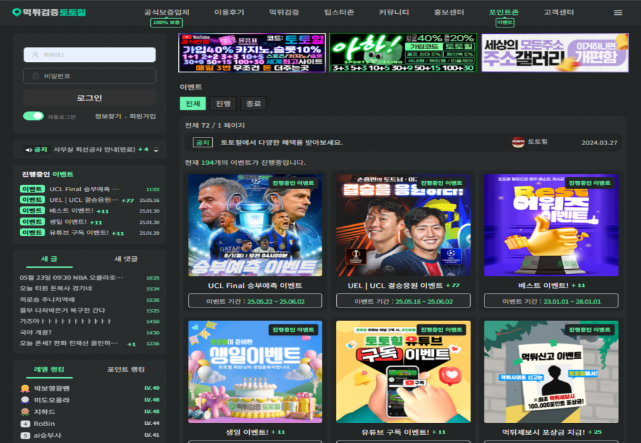Open the hamburger menu icon

coord(618,12)
